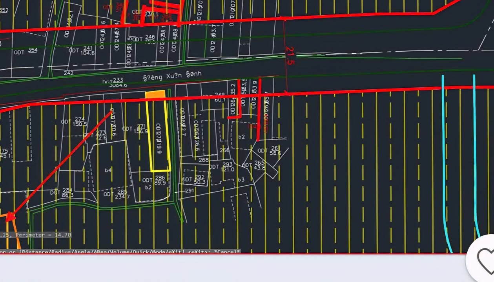
Task: Click parcel ODT 241 area 104.6
Action: (x=82, y=51)
